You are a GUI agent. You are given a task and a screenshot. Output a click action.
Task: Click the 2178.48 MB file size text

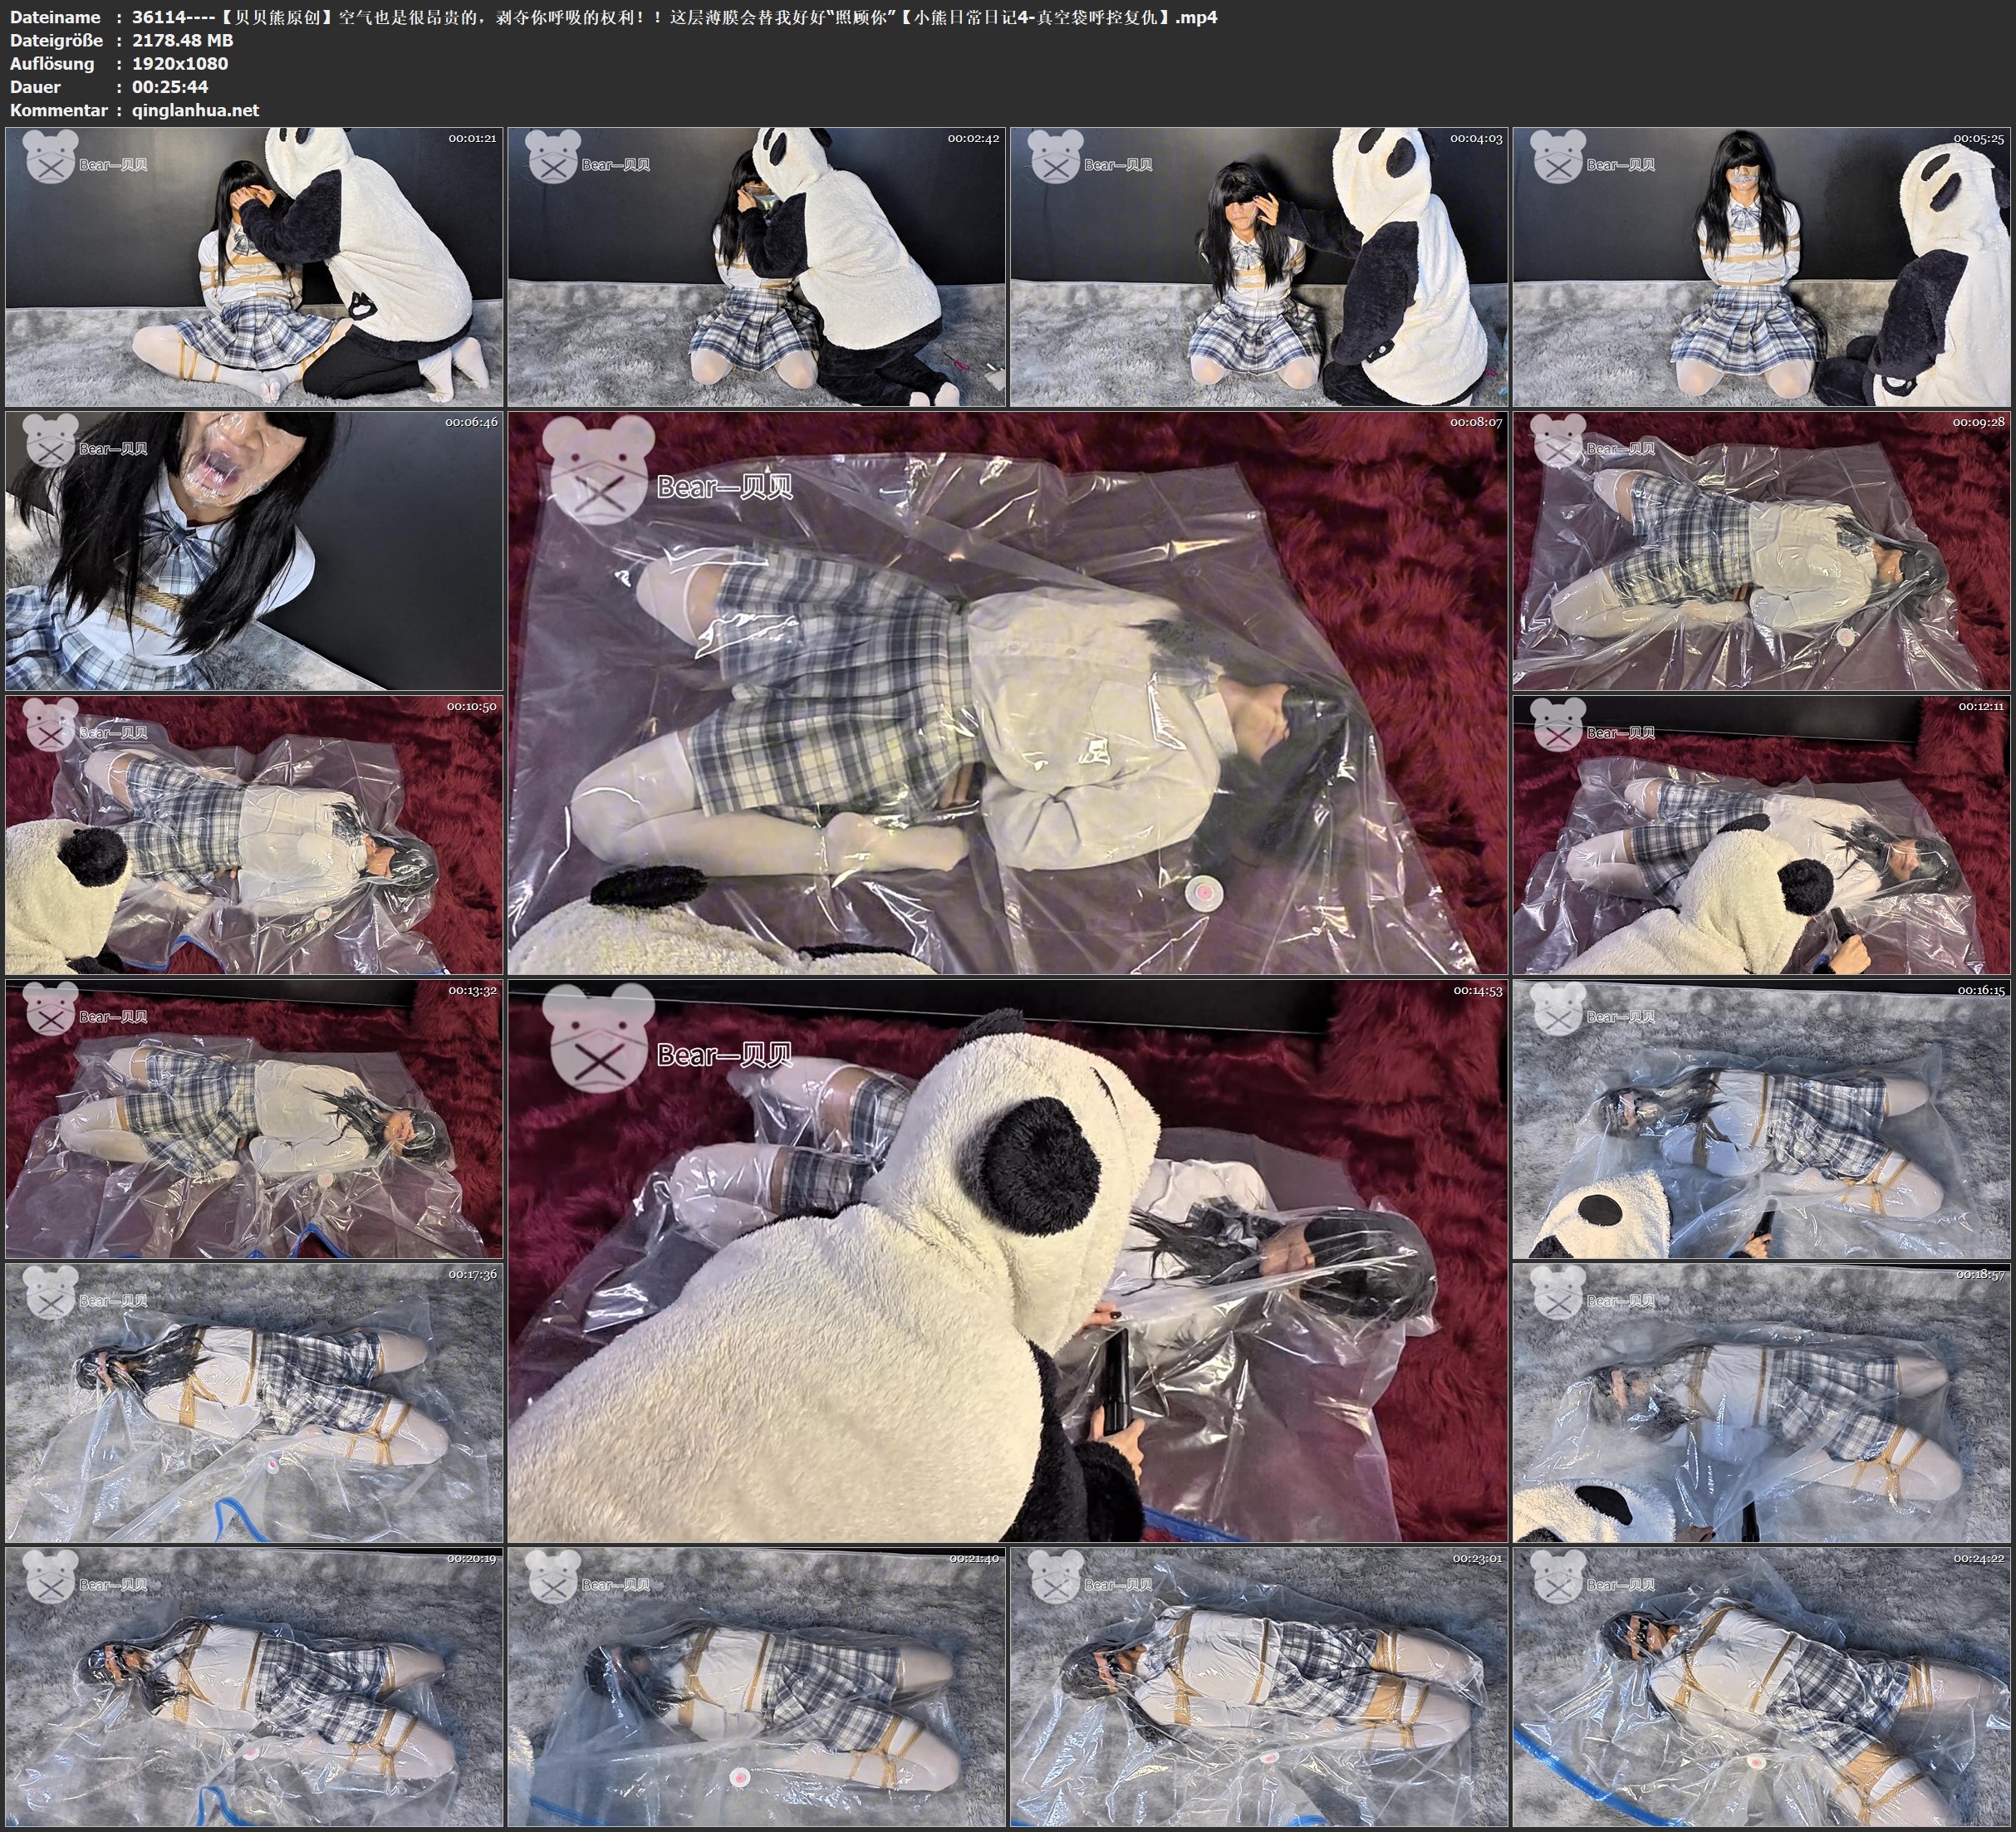click(182, 40)
